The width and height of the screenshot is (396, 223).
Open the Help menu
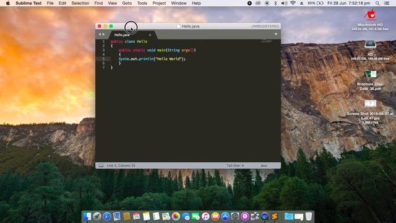pos(196,3)
